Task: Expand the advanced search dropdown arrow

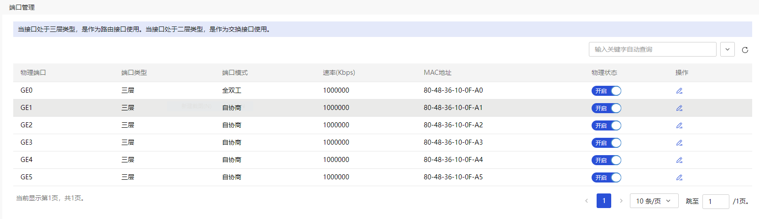Action: click(727, 49)
